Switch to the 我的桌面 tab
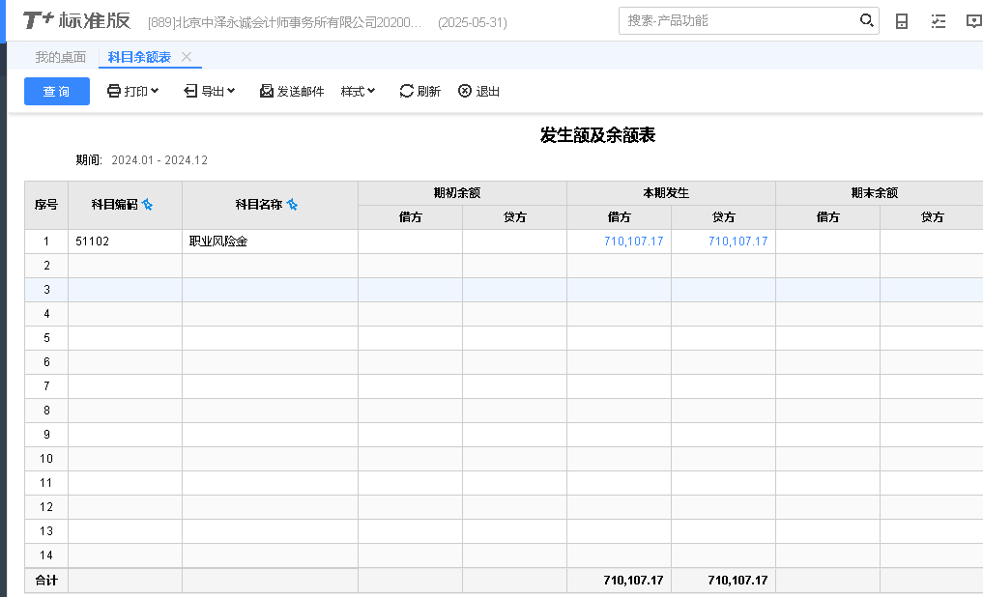The image size is (983, 597). click(x=60, y=57)
